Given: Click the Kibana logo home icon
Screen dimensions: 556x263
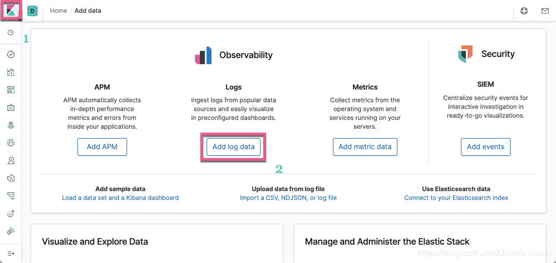Looking at the screenshot, I should pos(10,10).
